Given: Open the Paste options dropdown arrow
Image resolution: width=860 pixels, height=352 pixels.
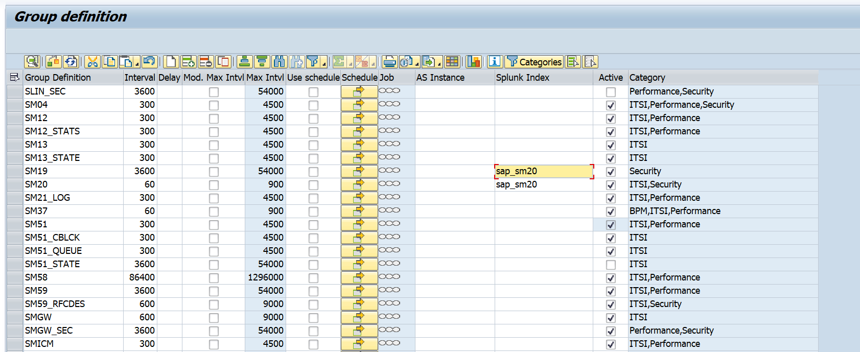Looking at the screenshot, I should click(137, 65).
